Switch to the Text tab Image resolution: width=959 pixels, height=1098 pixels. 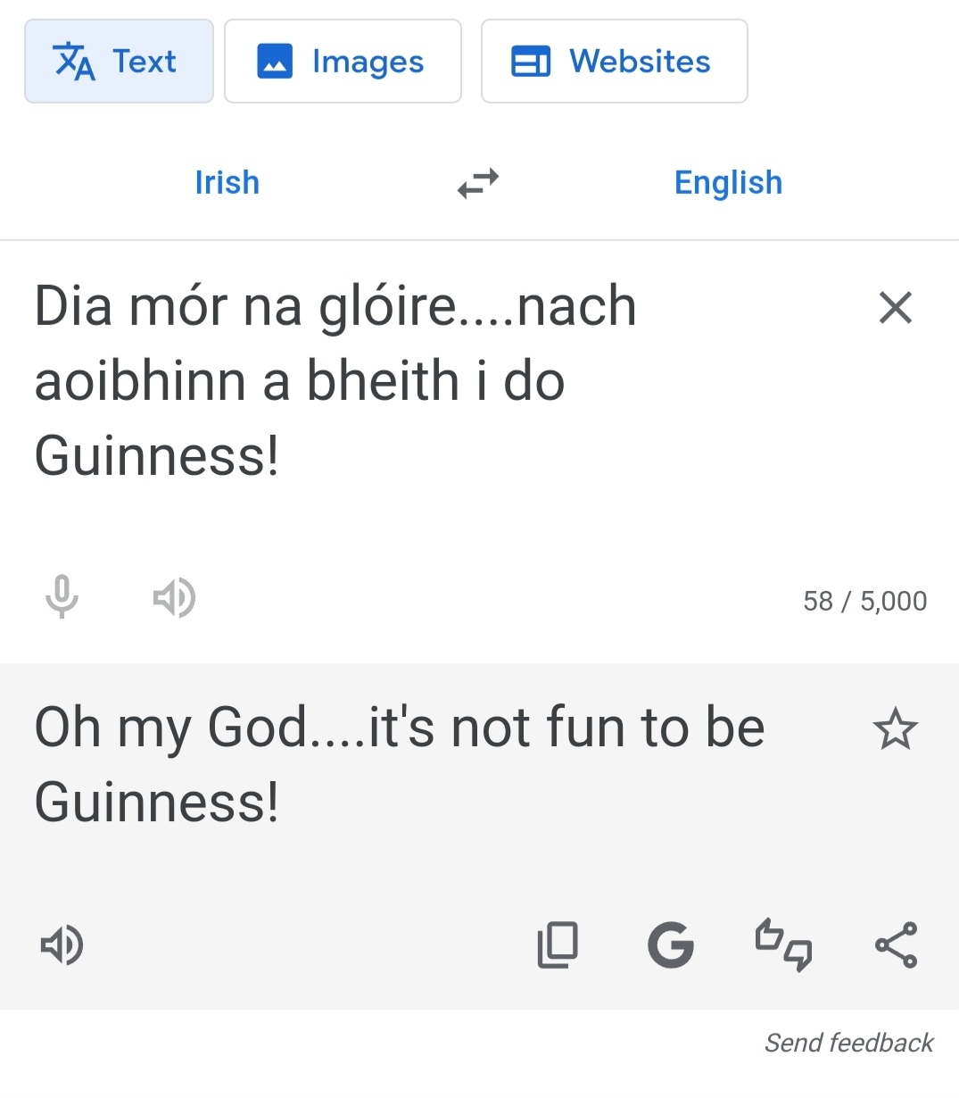[x=119, y=62]
